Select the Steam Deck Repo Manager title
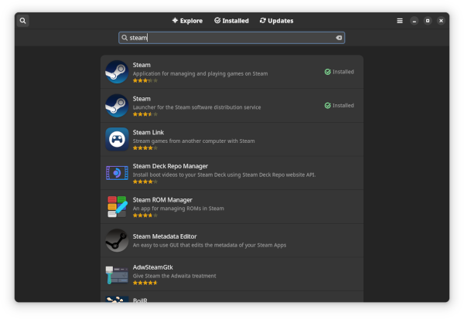 pos(170,166)
